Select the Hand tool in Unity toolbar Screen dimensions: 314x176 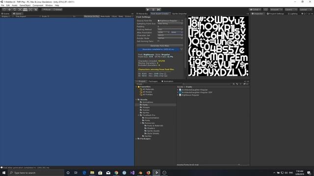tap(4, 10)
